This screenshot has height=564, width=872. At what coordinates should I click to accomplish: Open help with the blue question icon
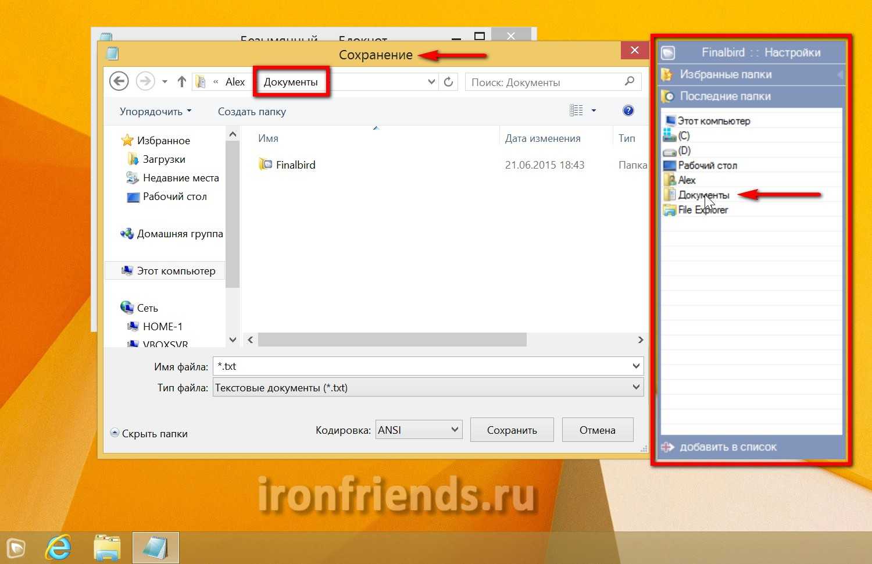[x=628, y=110]
